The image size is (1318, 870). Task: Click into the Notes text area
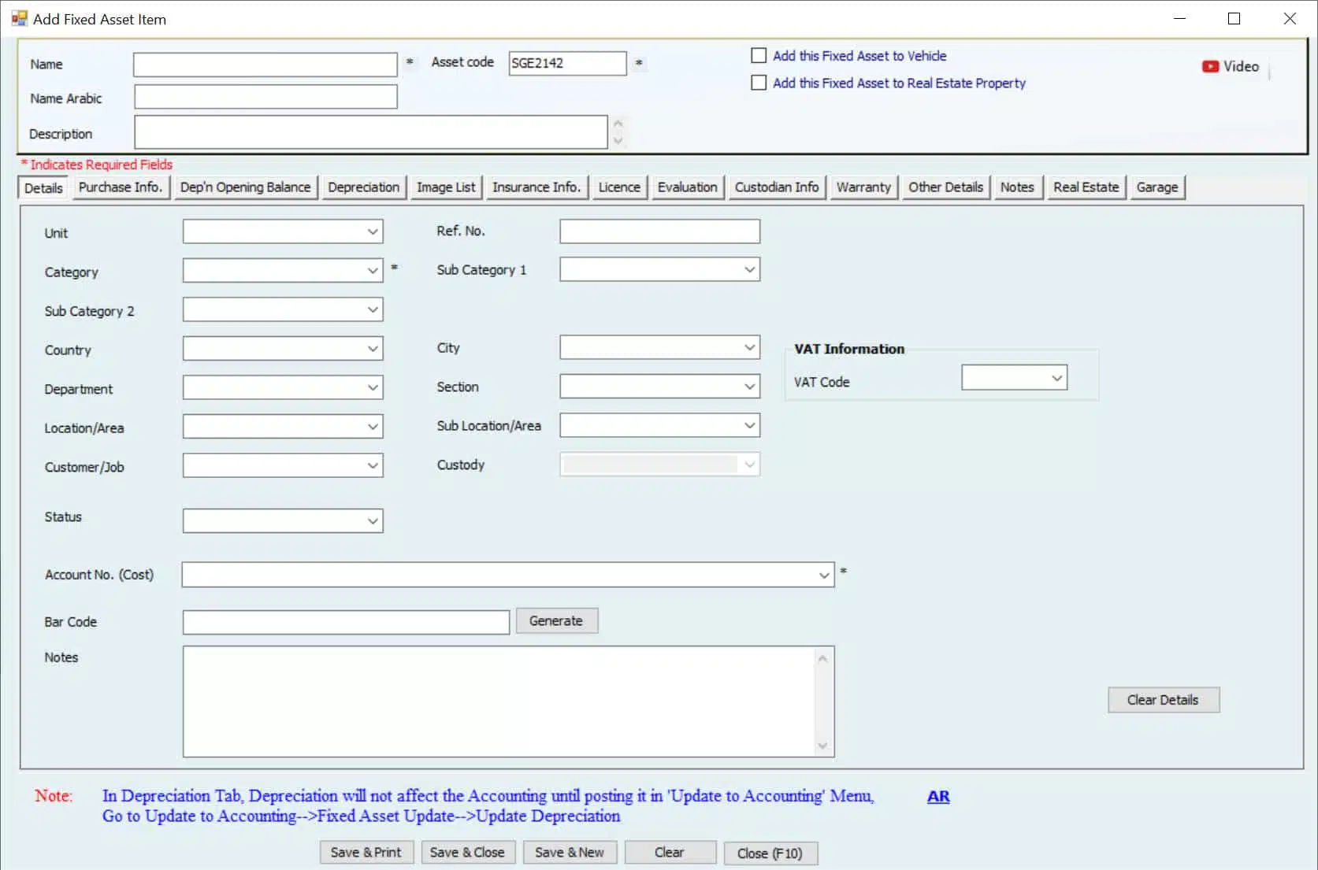[x=500, y=702]
